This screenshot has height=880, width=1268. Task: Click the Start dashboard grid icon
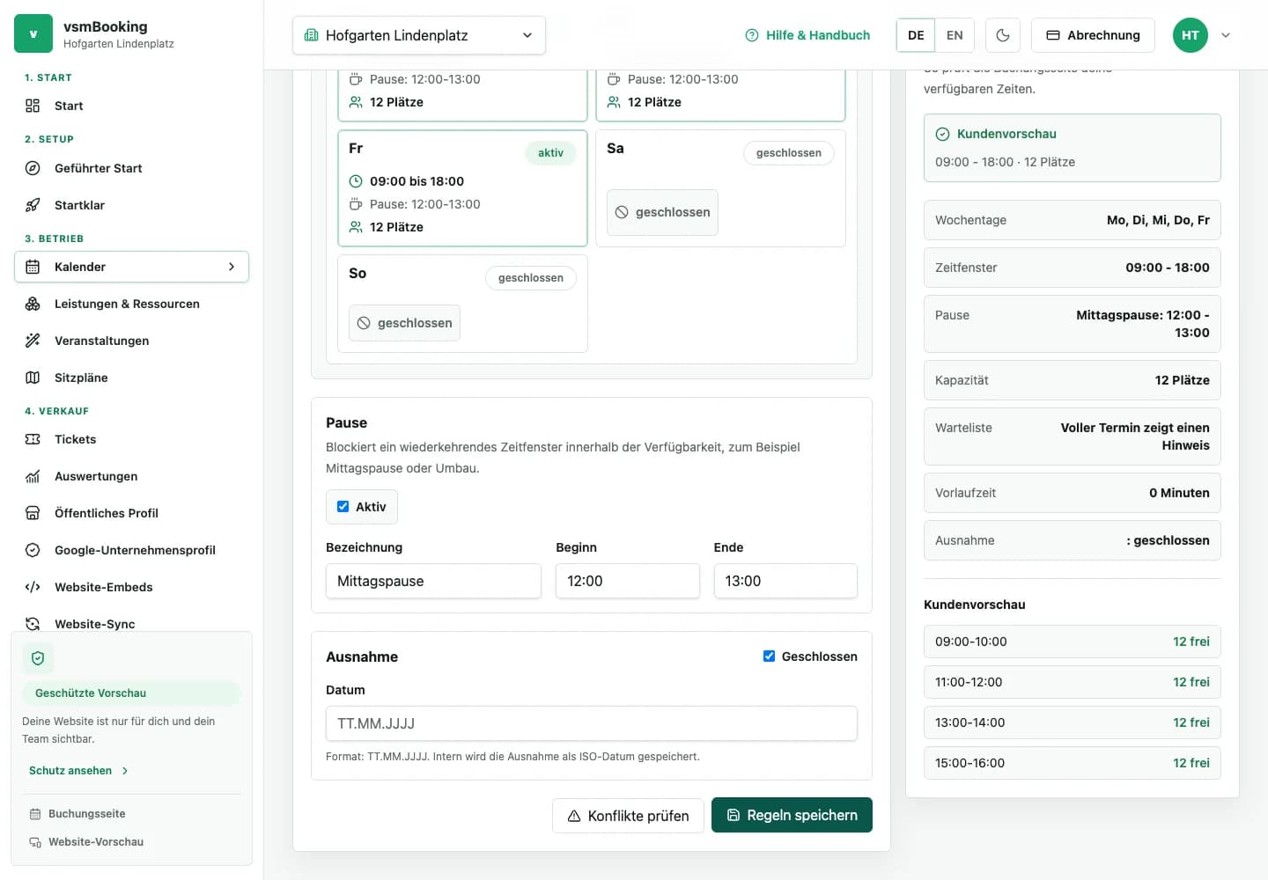point(33,106)
